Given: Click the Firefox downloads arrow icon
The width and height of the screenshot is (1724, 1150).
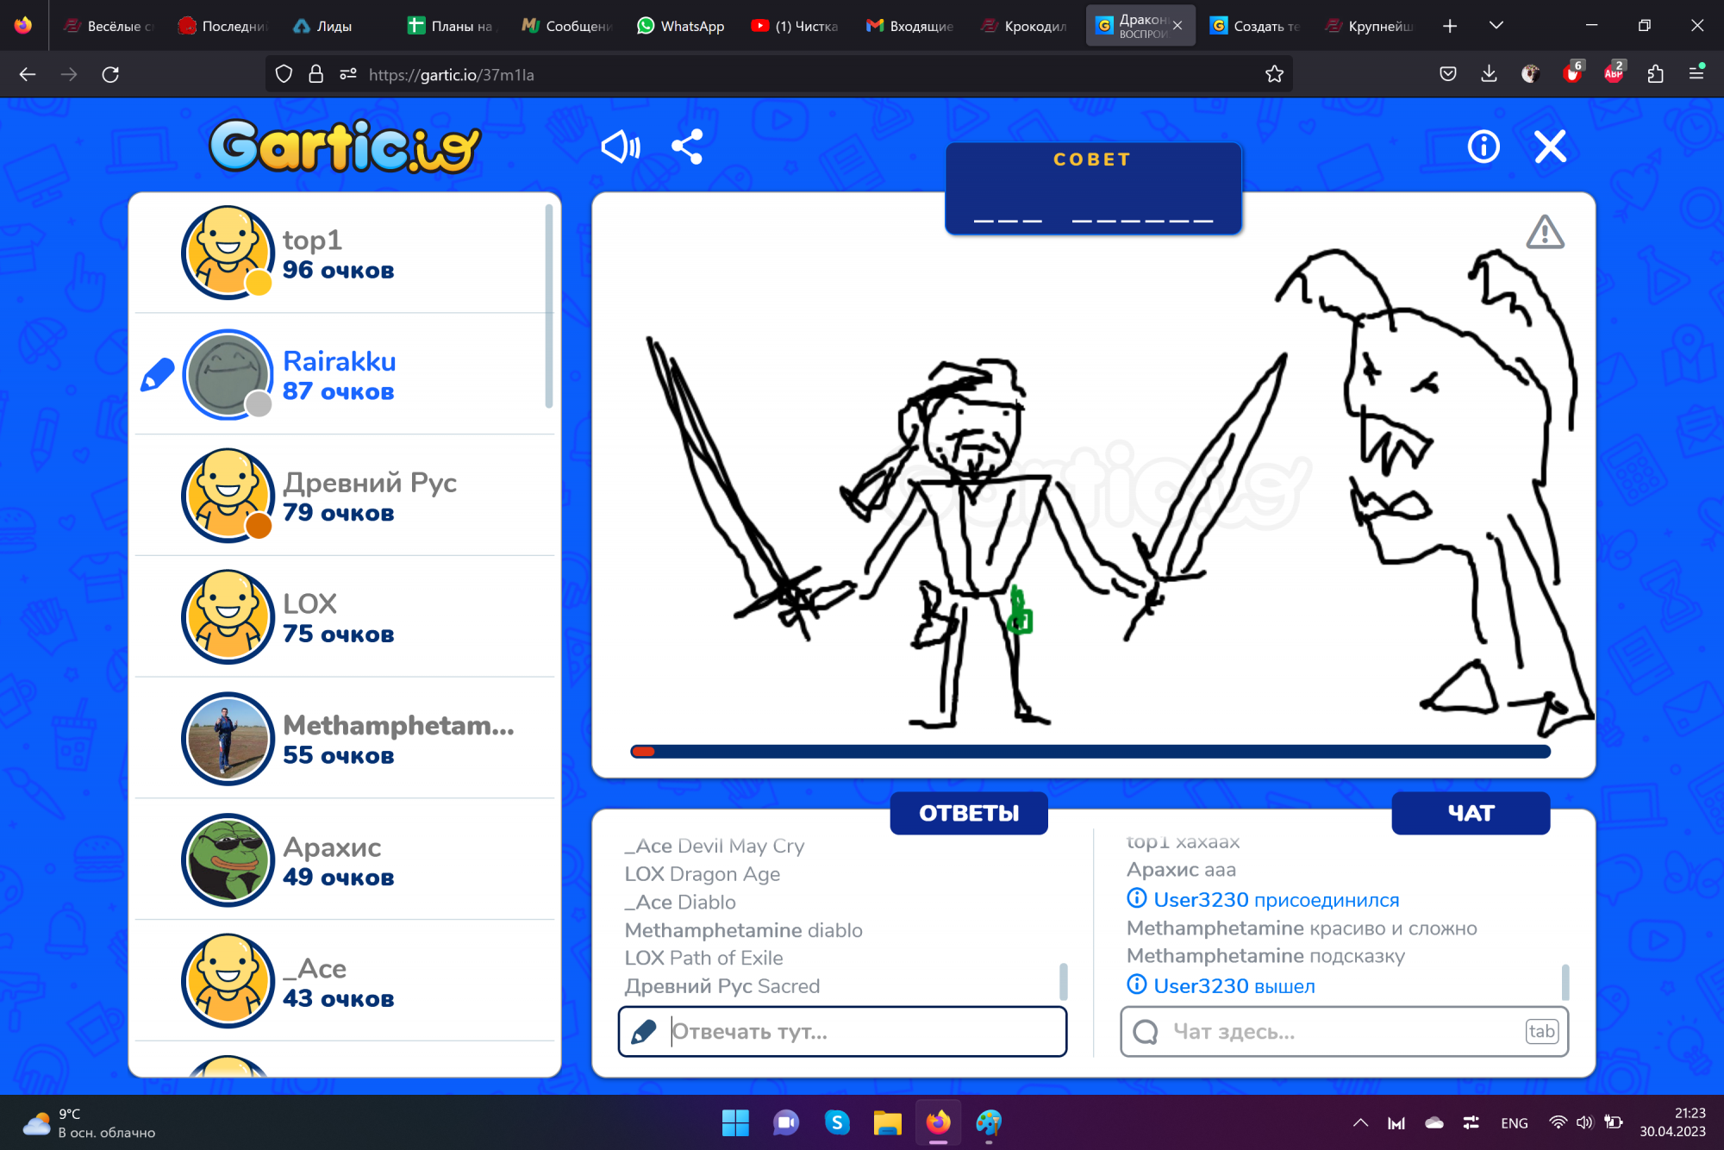Looking at the screenshot, I should [x=1489, y=74].
